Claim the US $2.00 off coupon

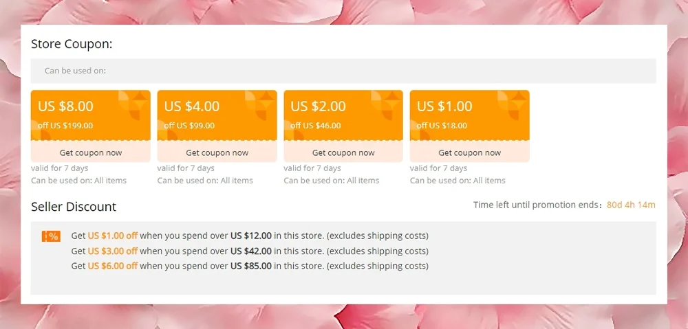point(343,152)
